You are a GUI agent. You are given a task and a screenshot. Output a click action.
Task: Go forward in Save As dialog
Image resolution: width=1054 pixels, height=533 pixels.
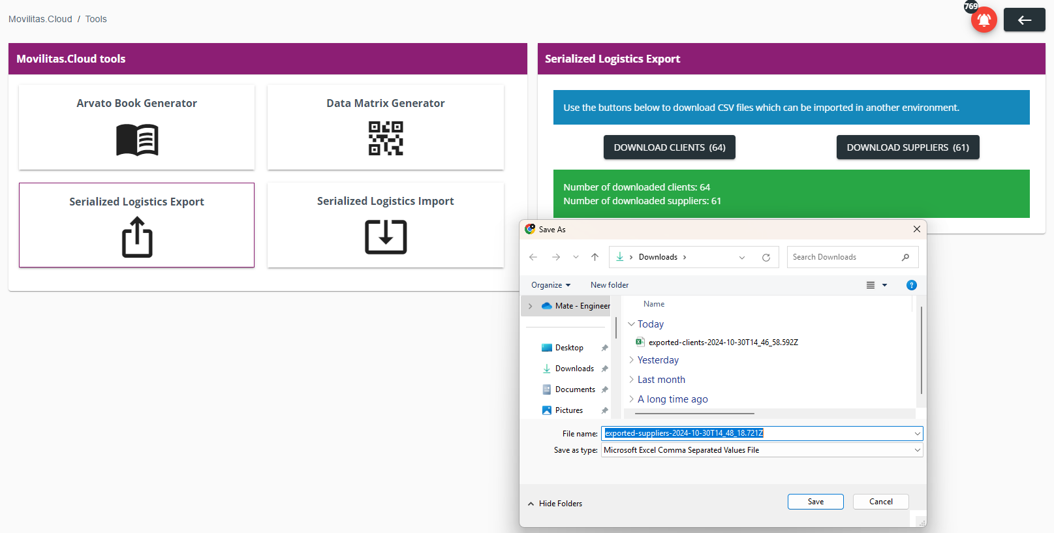[556, 257]
